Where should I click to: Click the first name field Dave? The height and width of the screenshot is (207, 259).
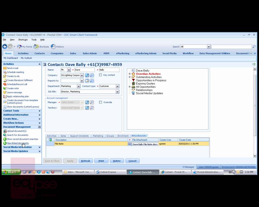coord(84,70)
